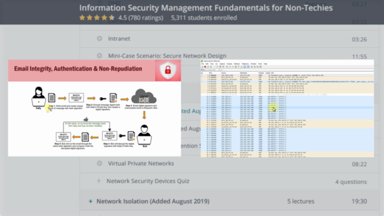Click the 4.5 (780 ratings) text
The width and height of the screenshot is (384, 216).
point(140,17)
